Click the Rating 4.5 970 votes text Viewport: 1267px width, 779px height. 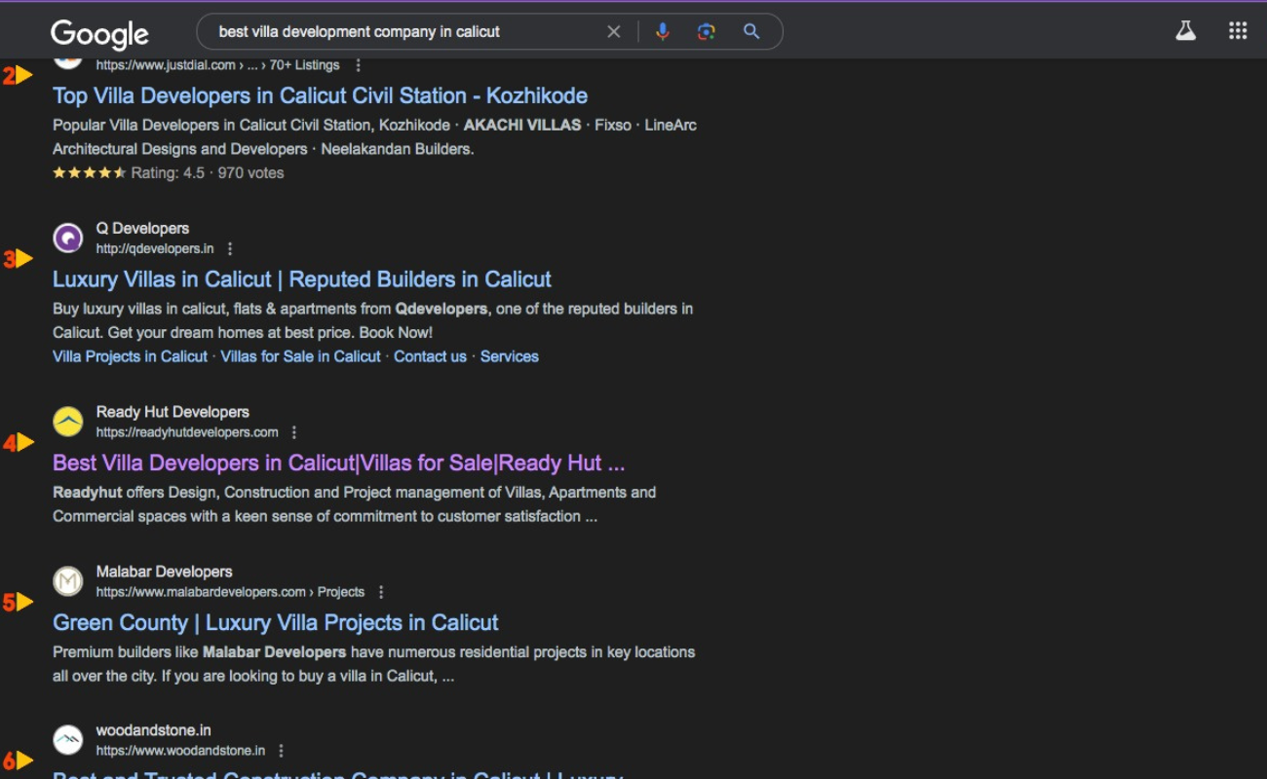208,173
